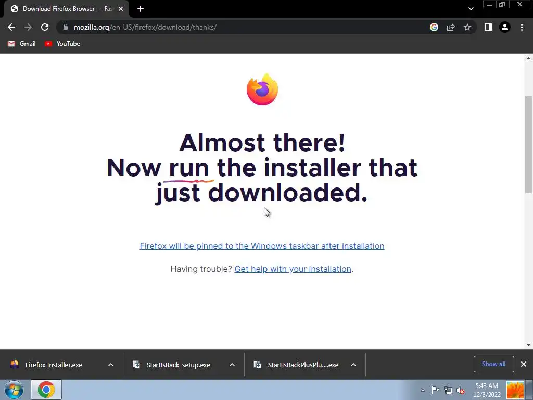Open the network tray icon
This screenshot has height=400, width=533.
click(x=448, y=390)
